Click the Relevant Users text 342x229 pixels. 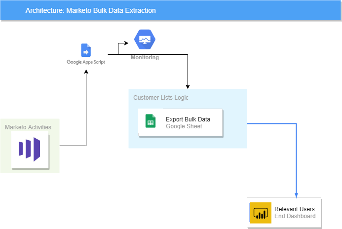pos(294,209)
